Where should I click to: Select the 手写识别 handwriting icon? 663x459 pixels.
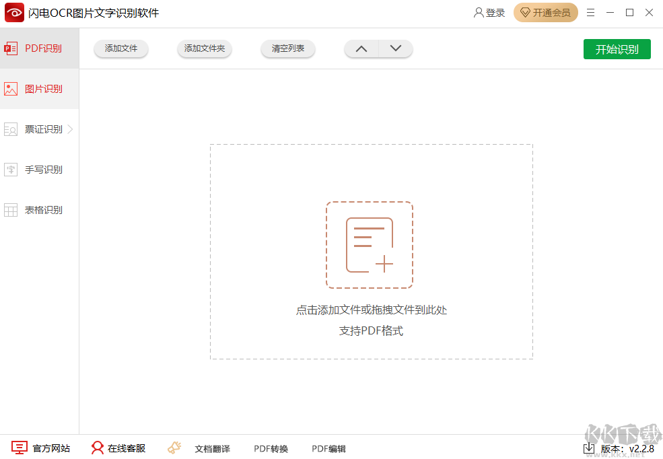11,170
